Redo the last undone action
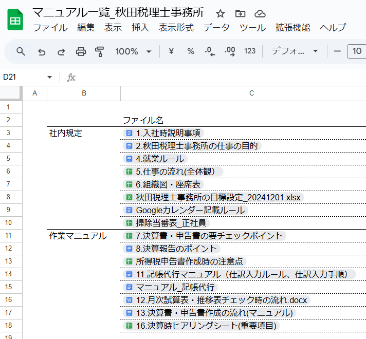The height and width of the screenshot is (339, 366). 61,51
